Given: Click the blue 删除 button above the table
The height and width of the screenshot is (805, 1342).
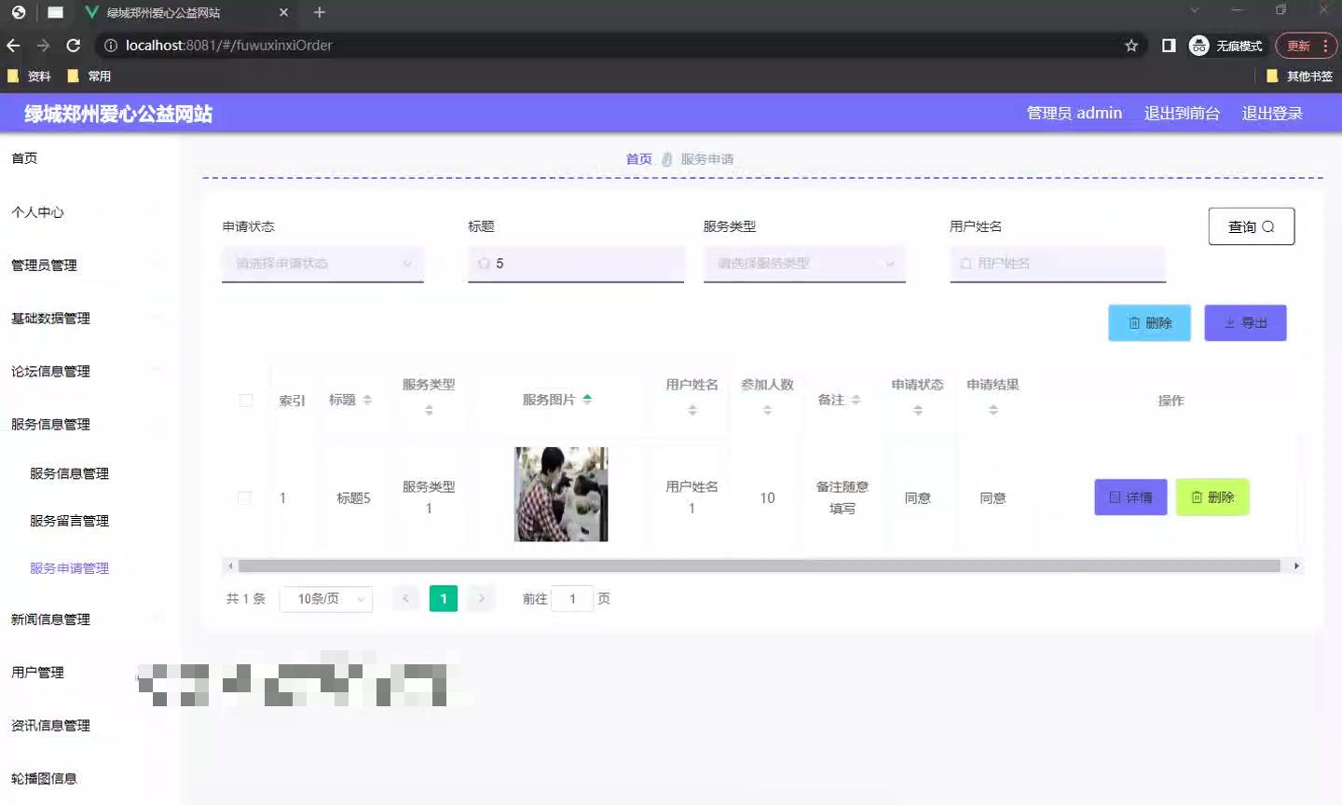Looking at the screenshot, I should click(1149, 323).
